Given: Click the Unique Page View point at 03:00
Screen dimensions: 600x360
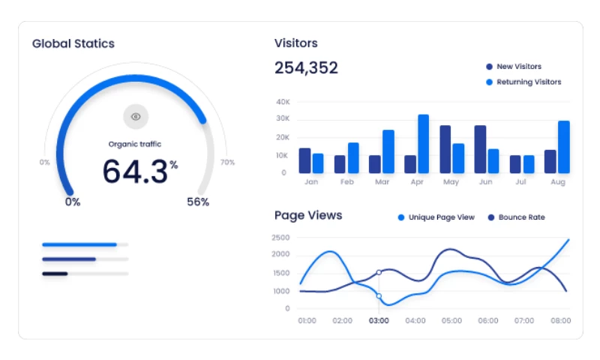Looking at the screenshot, I should click(379, 296).
